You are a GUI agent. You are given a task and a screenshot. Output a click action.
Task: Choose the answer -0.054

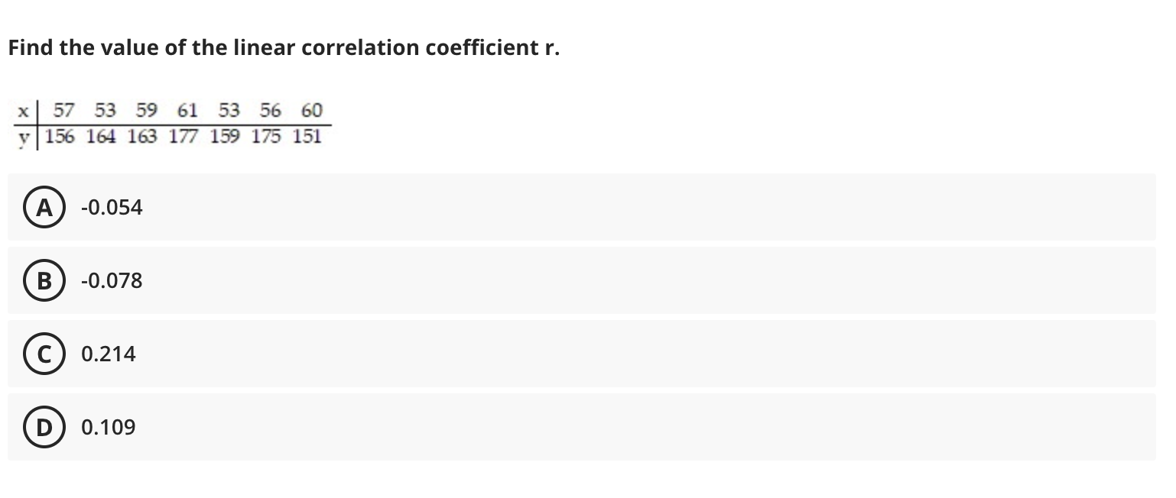tap(112, 207)
